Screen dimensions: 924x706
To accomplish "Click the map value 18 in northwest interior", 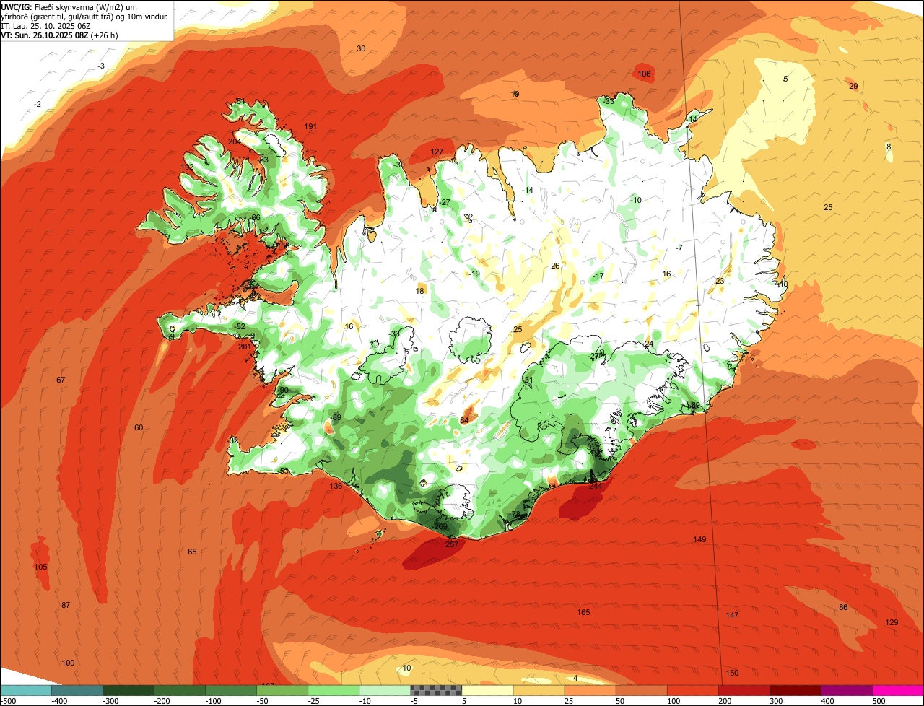I will point(420,291).
